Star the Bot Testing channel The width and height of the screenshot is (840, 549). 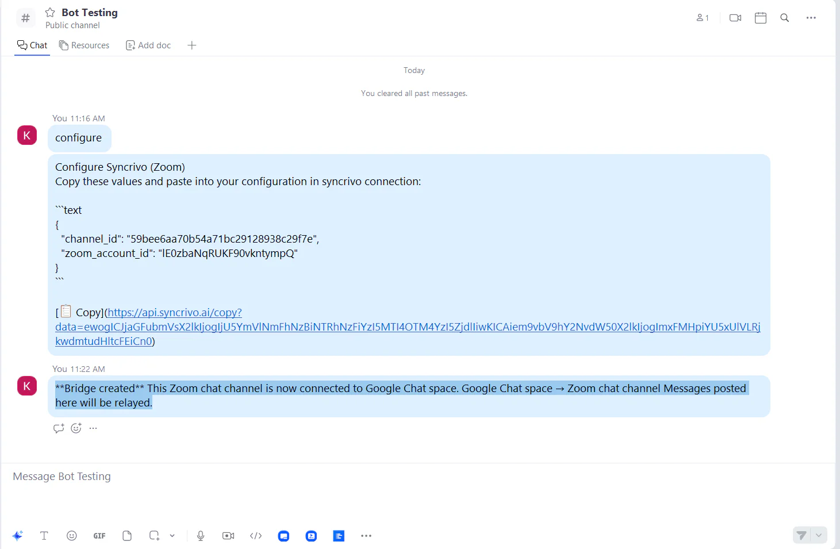pos(50,13)
